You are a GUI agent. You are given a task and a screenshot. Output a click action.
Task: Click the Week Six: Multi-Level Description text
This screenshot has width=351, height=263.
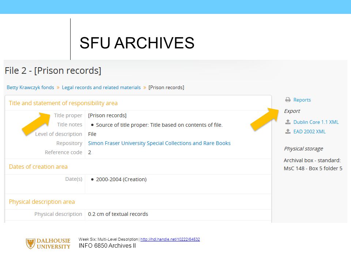(108, 239)
